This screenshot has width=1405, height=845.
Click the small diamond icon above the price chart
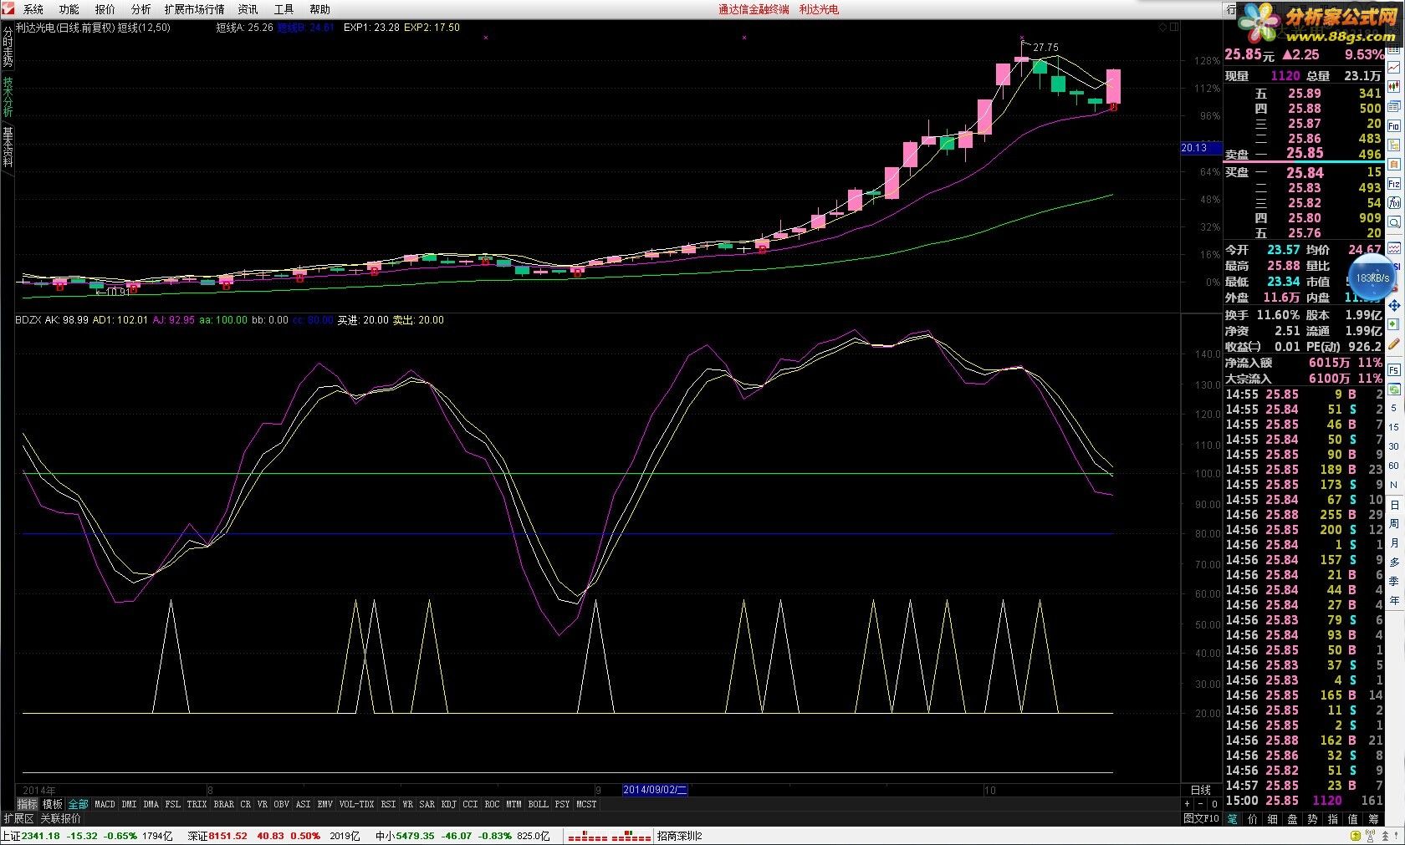(1162, 28)
